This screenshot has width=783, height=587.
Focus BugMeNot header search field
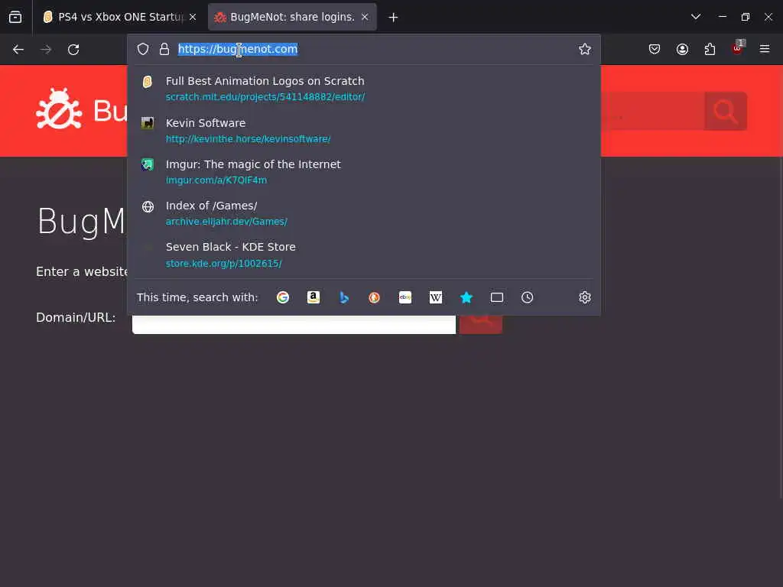653,112
